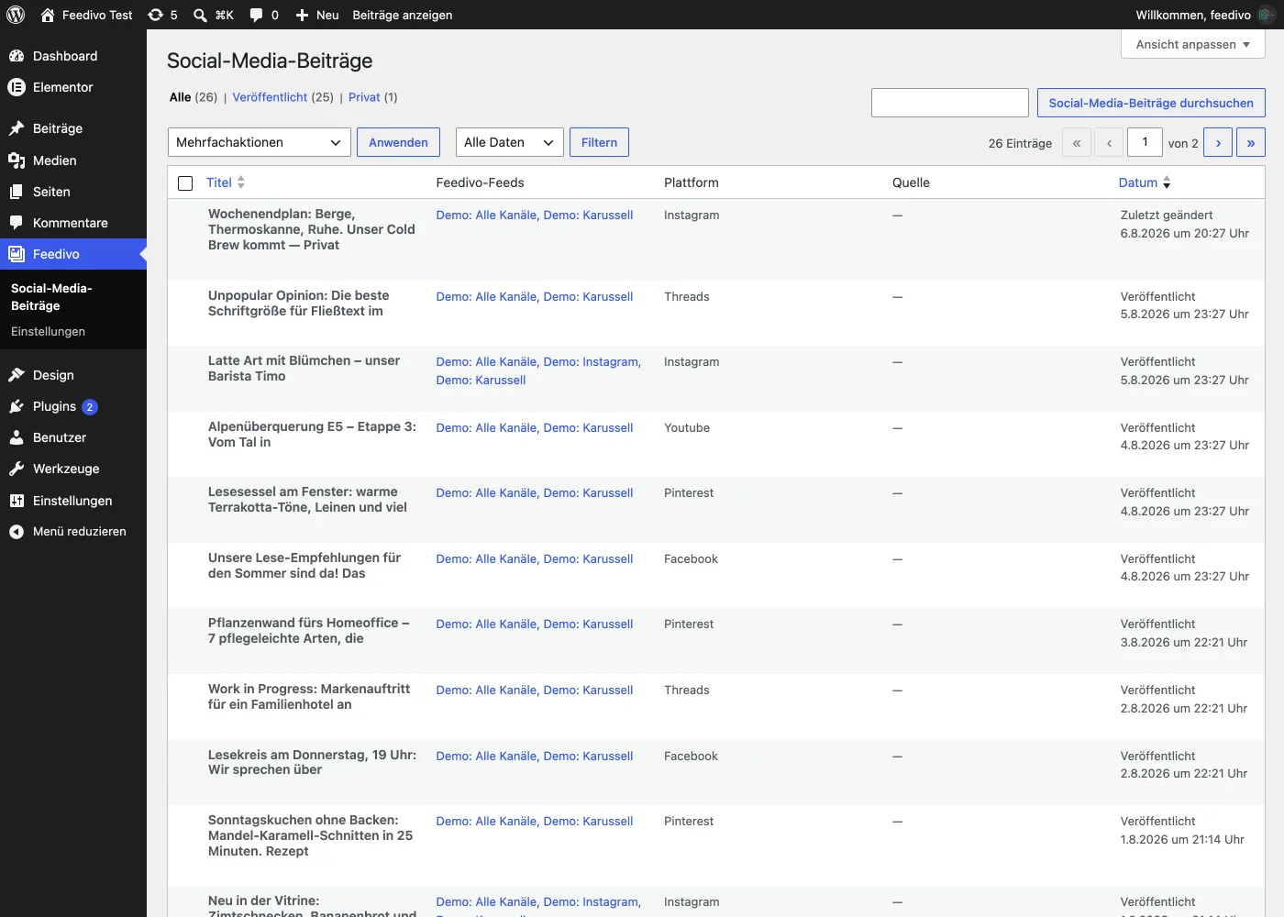
Task: Open the Latte Art mit Blümchen post
Action: tap(304, 369)
